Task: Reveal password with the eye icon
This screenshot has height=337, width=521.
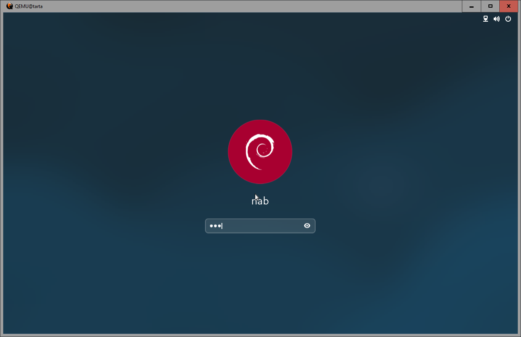Action: pyautogui.click(x=307, y=226)
